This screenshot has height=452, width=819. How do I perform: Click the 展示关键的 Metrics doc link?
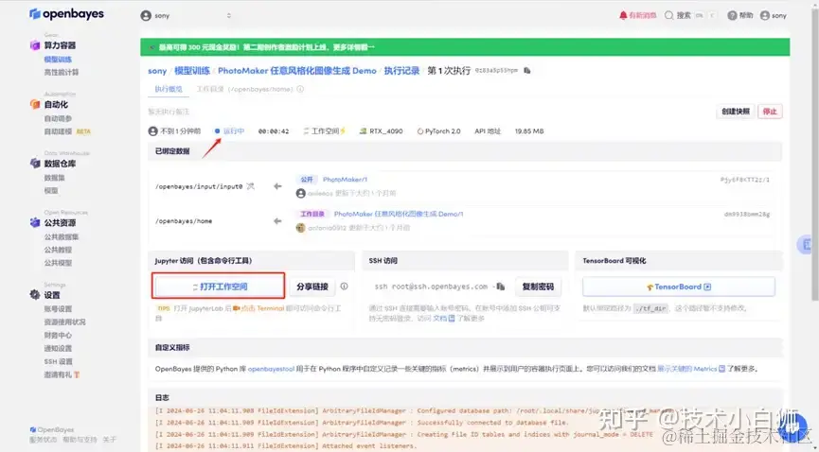(691, 369)
